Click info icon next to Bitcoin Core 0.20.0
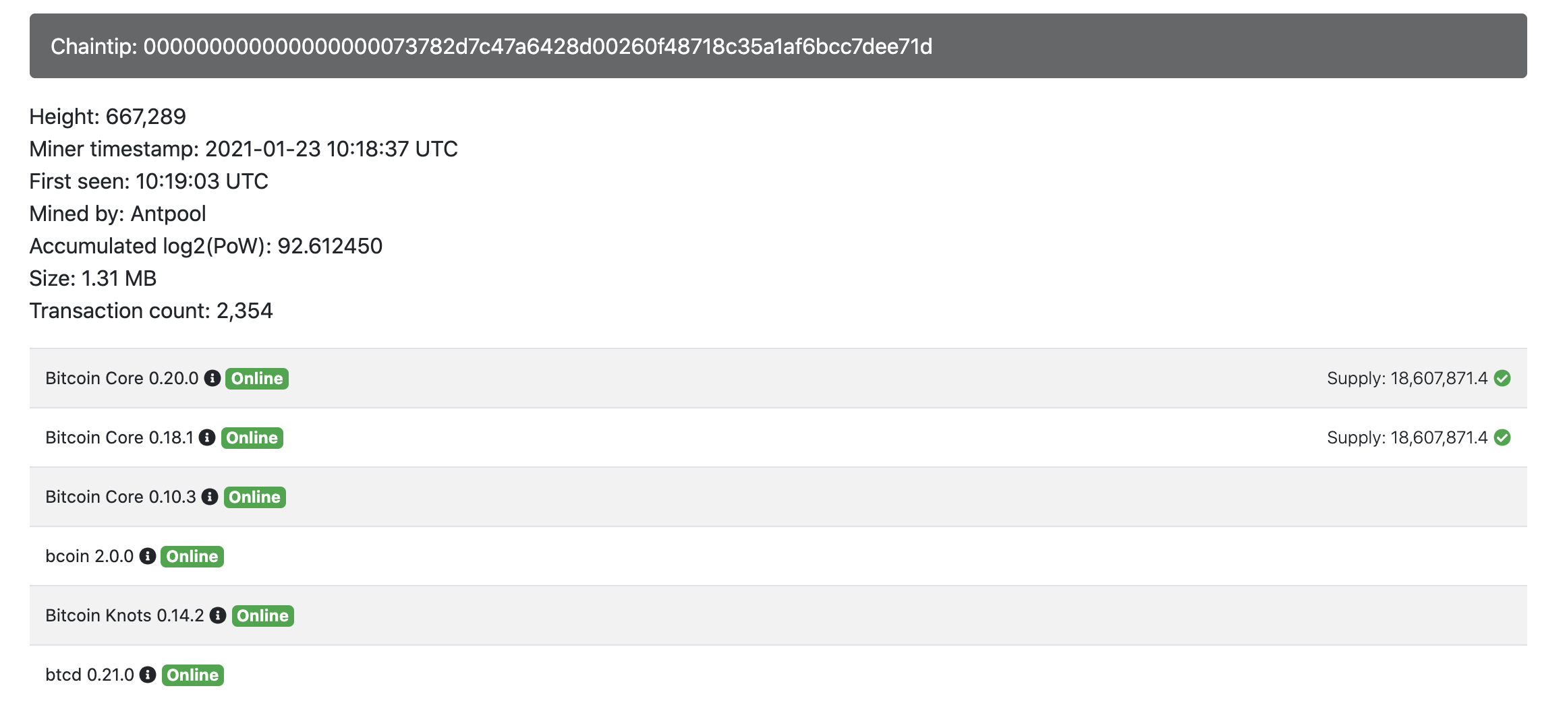This screenshot has width=1565, height=709. click(x=212, y=378)
